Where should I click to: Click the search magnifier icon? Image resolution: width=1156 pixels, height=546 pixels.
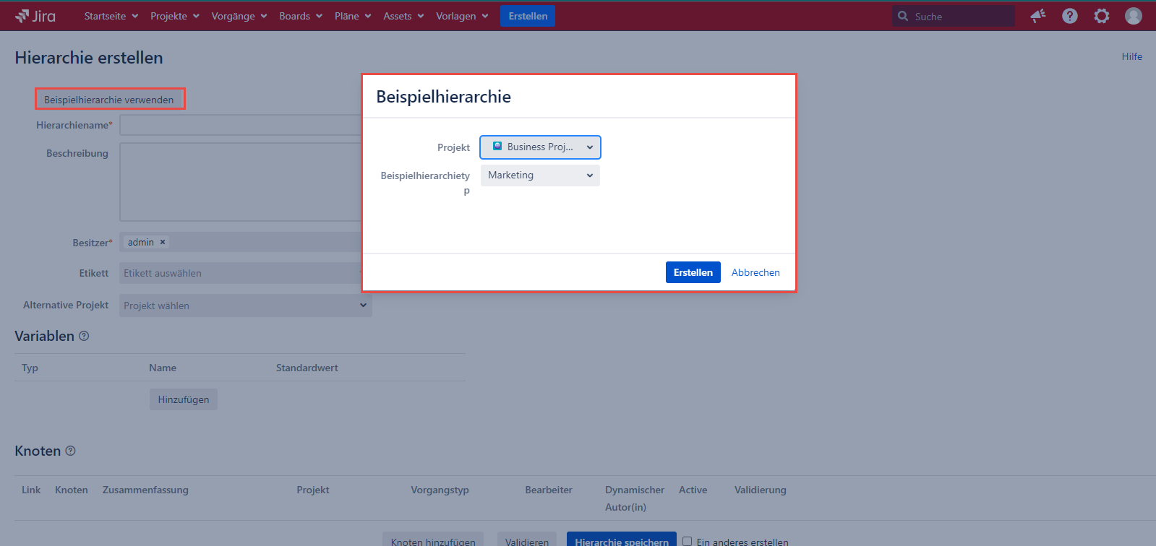click(x=903, y=16)
